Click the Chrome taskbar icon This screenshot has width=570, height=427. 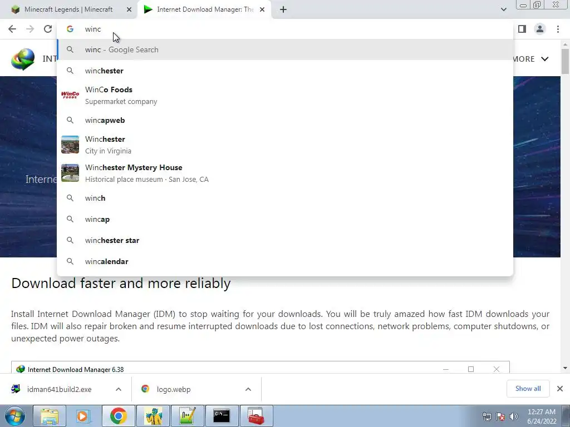point(118,416)
